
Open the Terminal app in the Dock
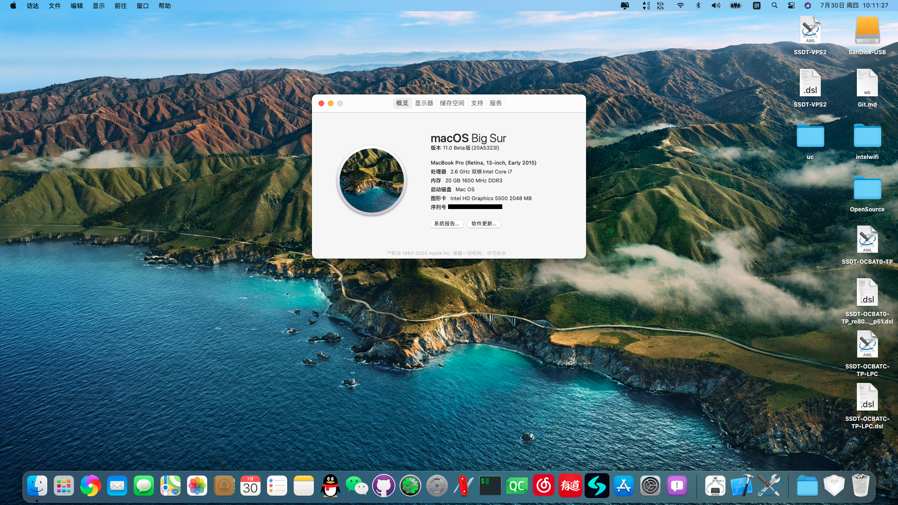click(x=490, y=486)
